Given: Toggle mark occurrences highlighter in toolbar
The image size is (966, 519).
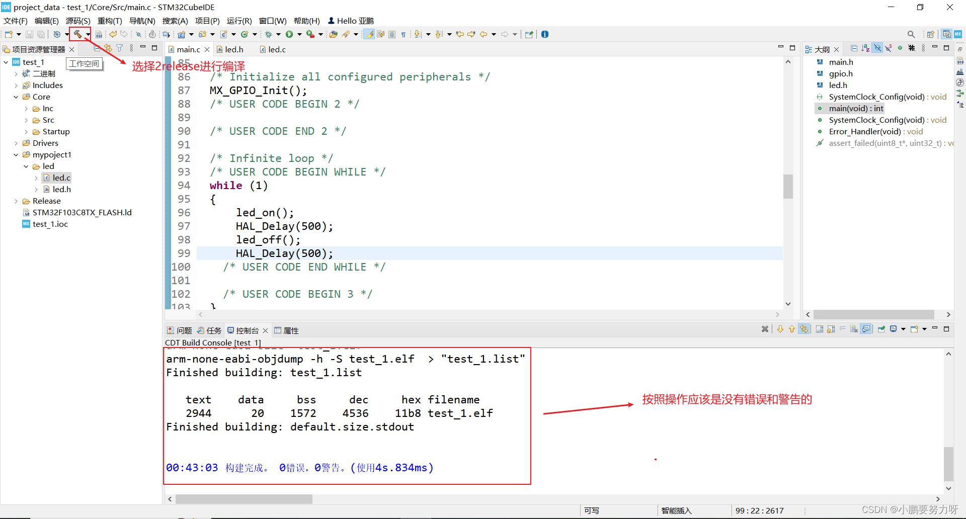Looking at the screenshot, I should (369, 34).
